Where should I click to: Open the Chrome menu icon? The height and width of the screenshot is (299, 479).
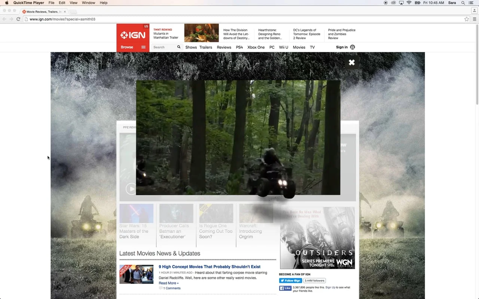(475, 19)
